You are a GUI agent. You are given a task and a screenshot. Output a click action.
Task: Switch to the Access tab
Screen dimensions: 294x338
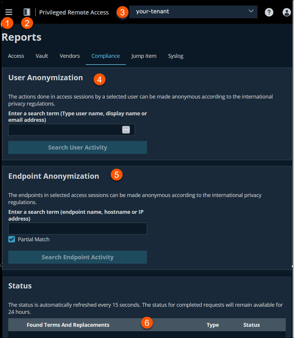point(16,56)
